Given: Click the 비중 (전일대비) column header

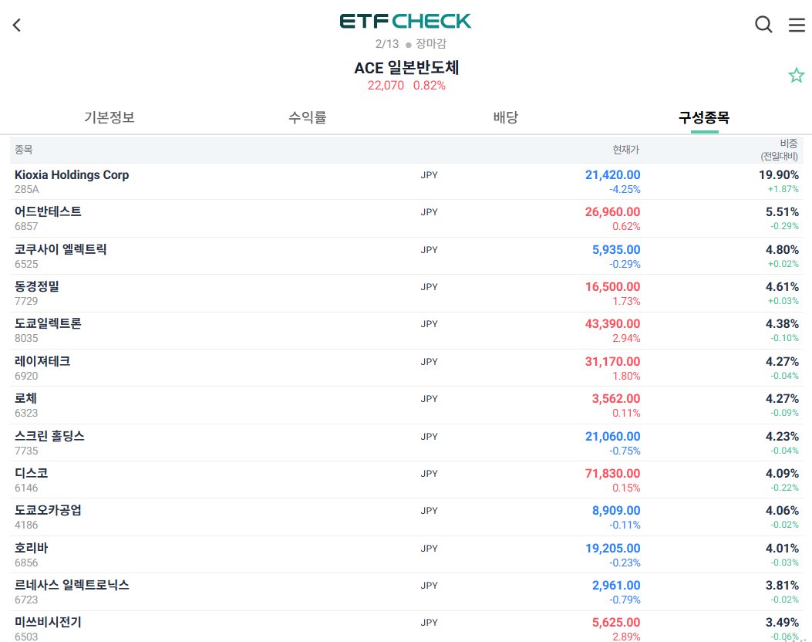Looking at the screenshot, I should (780, 150).
